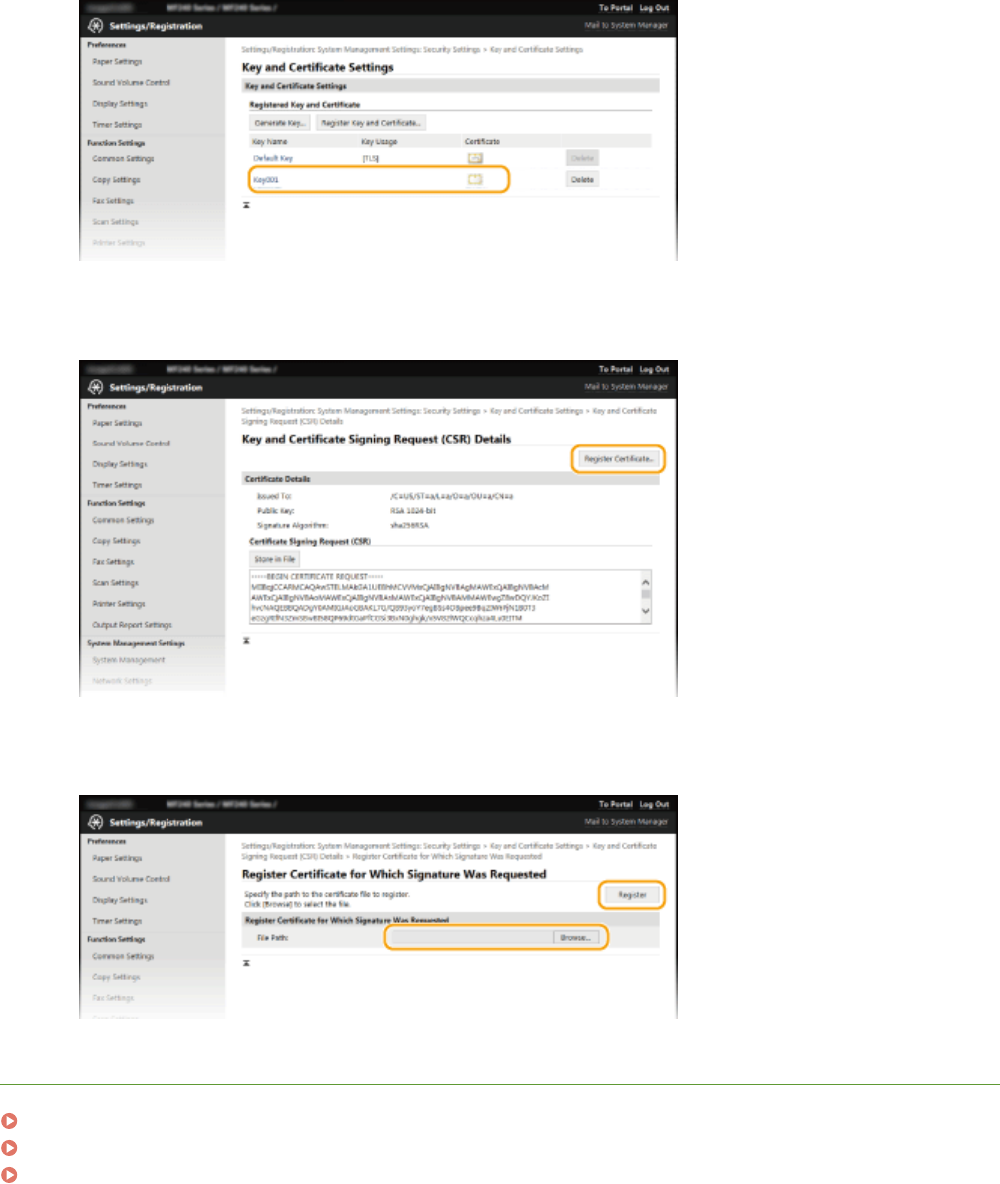This screenshot has height=1184, width=1000.
Task: Click To Portal on CSR Details page
Action: point(615,369)
